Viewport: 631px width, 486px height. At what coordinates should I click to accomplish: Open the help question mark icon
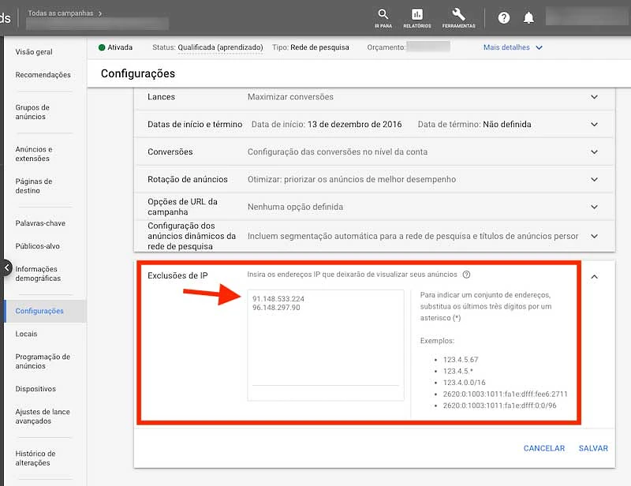[x=504, y=17]
